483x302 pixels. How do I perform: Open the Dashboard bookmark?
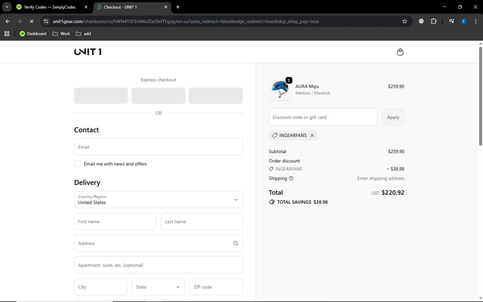click(x=33, y=33)
